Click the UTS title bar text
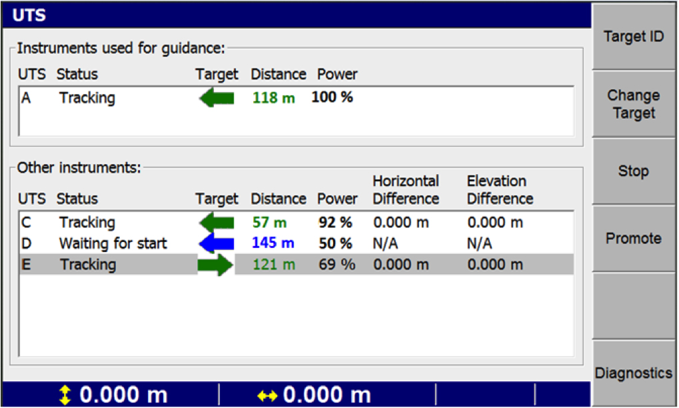The image size is (679, 408). (x=29, y=15)
